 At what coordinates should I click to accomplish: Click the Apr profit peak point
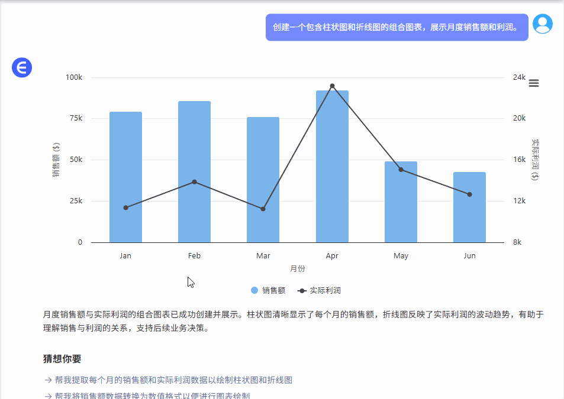[332, 86]
